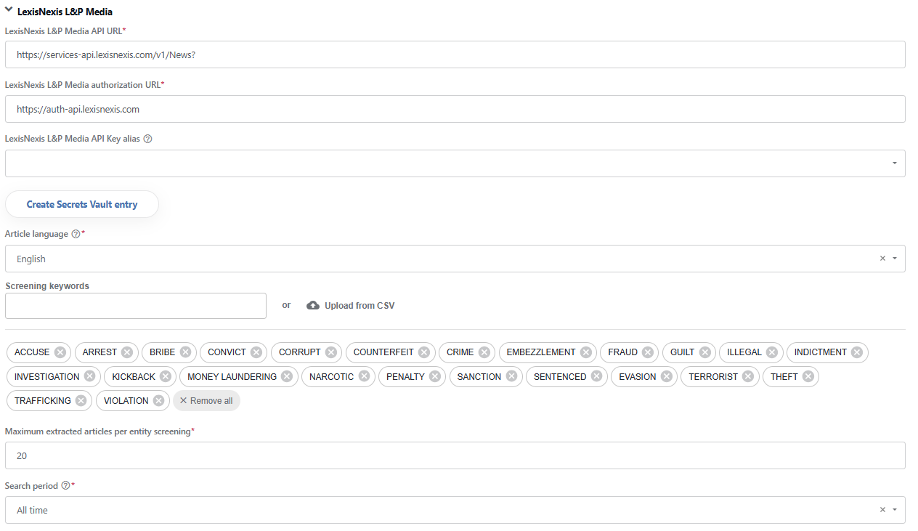Collapse the LexisNexis L&P Media section
The image size is (918, 531).
pyautogui.click(x=9, y=11)
